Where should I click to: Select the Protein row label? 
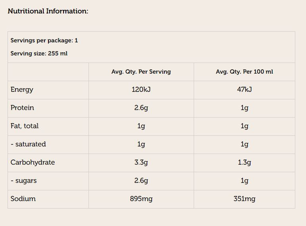pos(22,108)
